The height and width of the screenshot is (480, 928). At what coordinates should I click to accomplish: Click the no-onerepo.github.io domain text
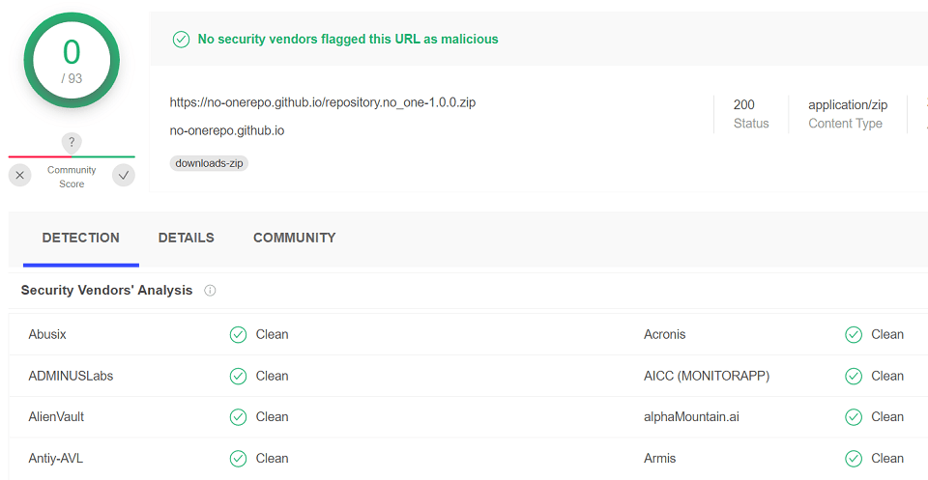click(x=227, y=130)
